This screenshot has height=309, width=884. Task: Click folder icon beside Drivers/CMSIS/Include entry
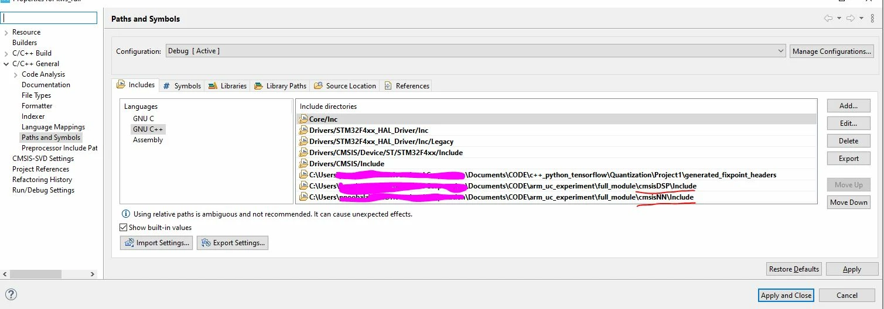click(303, 163)
